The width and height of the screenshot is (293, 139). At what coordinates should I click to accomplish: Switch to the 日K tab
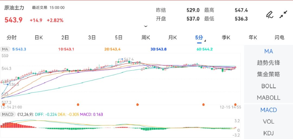tap(39, 38)
